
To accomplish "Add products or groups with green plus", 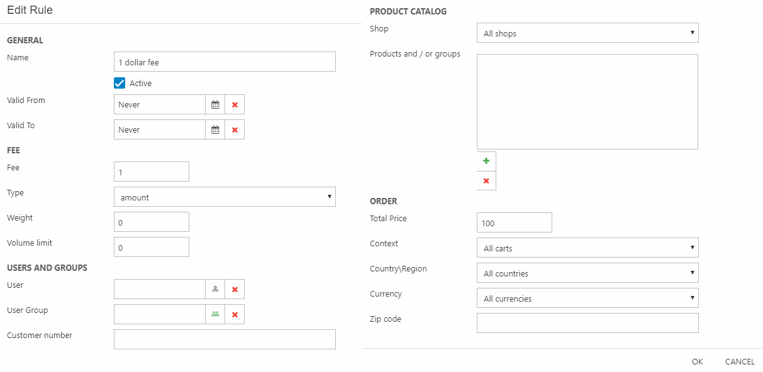I will (x=486, y=161).
